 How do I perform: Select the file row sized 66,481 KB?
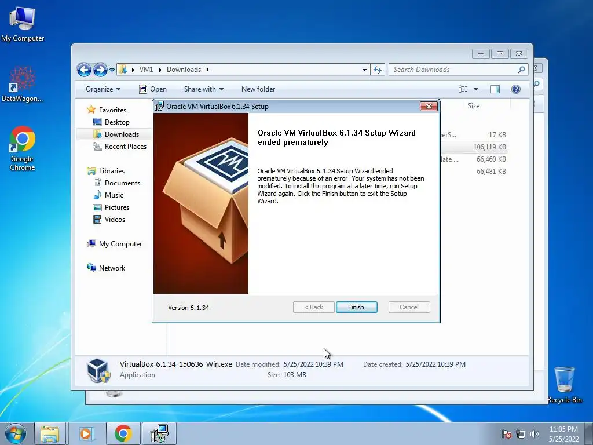[474, 172]
